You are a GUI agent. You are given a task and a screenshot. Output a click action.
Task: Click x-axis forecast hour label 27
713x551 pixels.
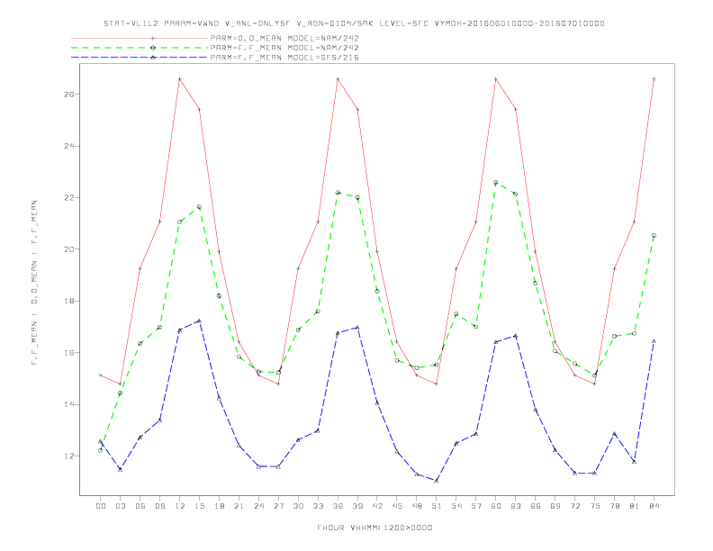coord(278,506)
